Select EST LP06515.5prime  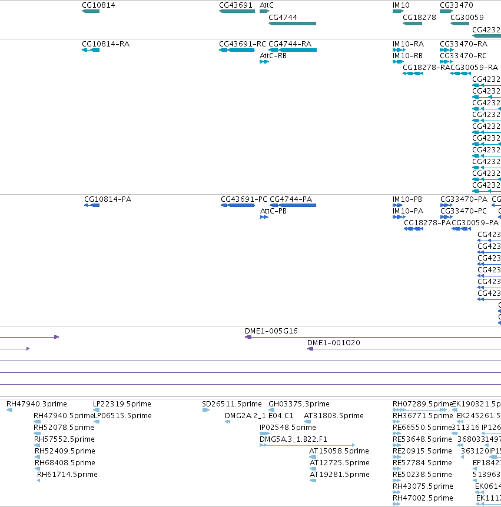(x=97, y=422)
